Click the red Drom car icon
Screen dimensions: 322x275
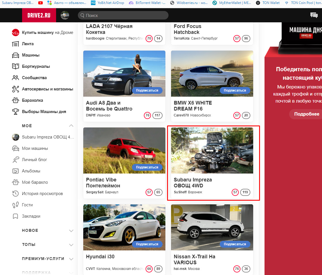[15, 33]
